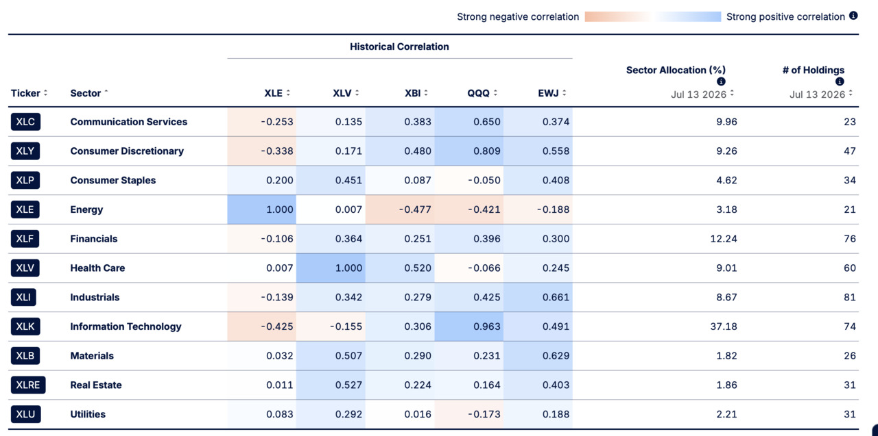This screenshot has width=878, height=436.
Task: Click the correlation color gradient legend
Action: click(653, 16)
